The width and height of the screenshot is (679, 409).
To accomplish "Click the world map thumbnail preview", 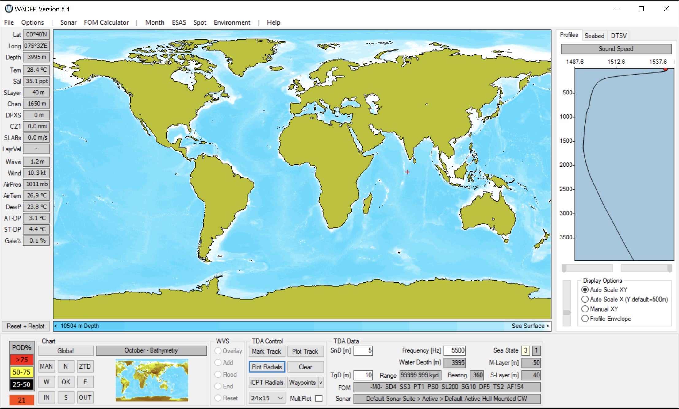I will pos(152,380).
